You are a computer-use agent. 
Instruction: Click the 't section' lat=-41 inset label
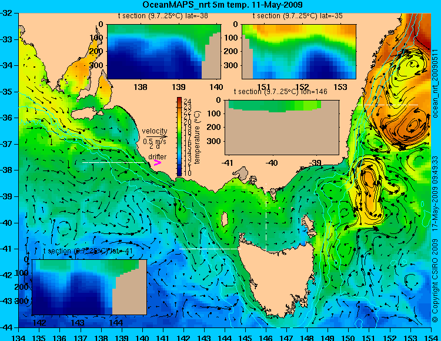coord(88,251)
